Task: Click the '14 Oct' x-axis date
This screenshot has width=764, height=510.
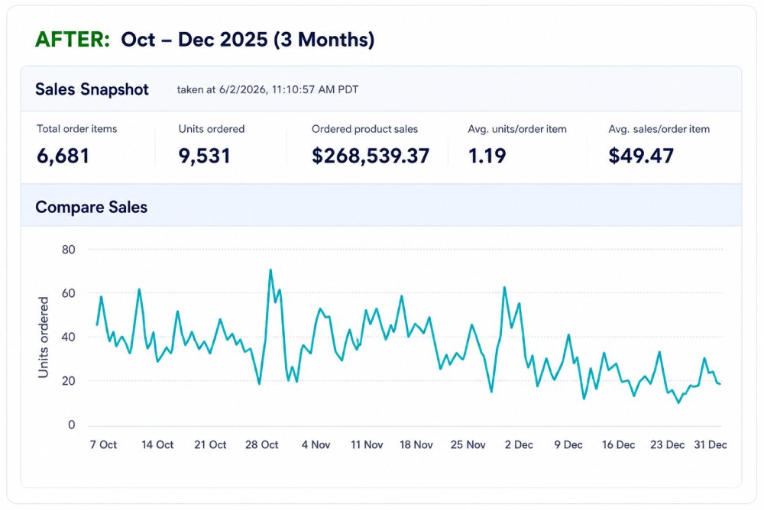Action: (157, 445)
